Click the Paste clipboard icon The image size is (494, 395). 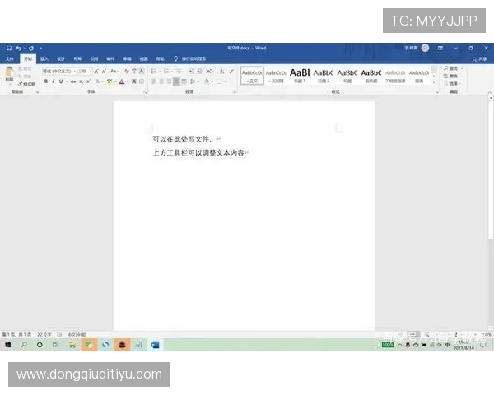(x=9, y=72)
